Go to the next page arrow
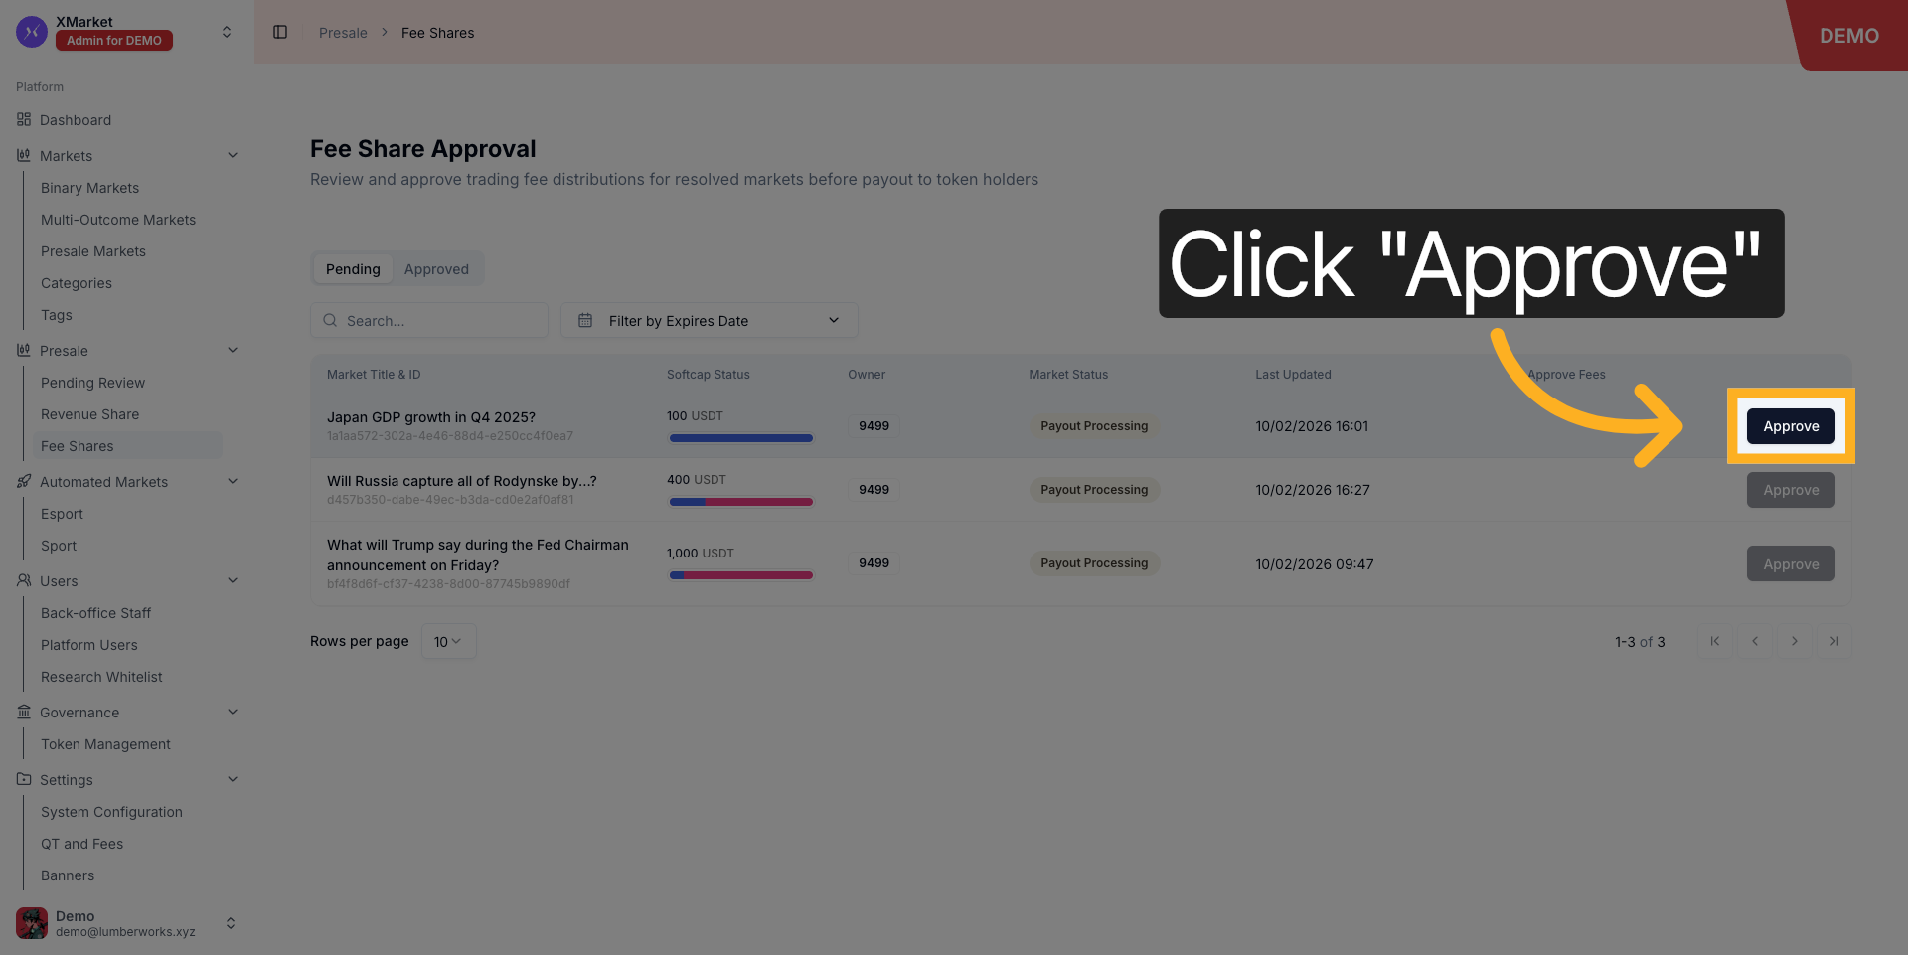The height and width of the screenshot is (955, 1908). (x=1794, y=641)
